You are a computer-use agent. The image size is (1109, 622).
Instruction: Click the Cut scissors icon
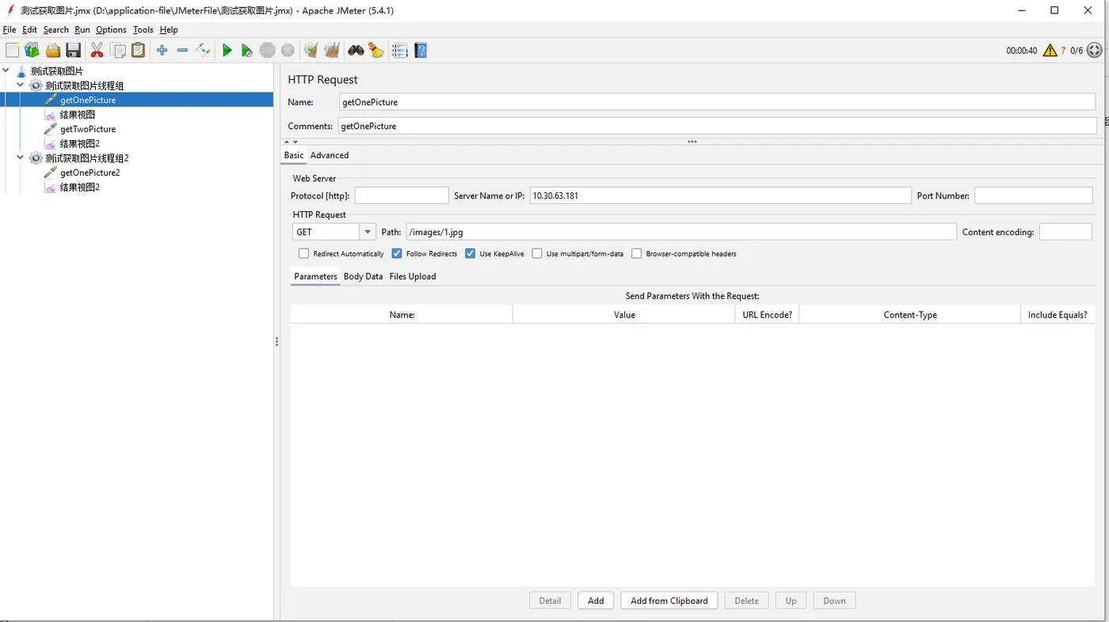[x=97, y=51]
